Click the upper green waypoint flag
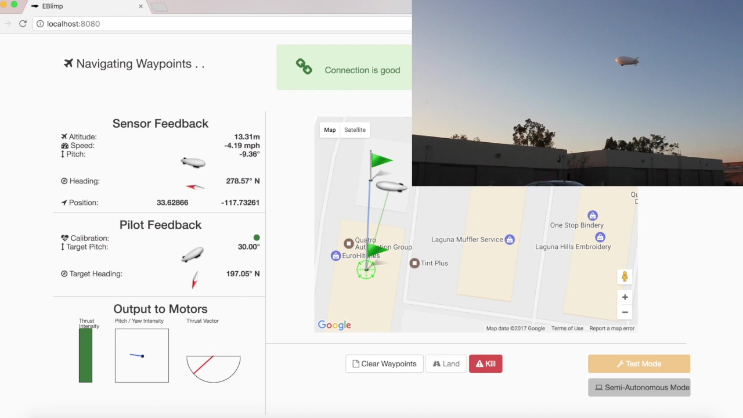743x418 pixels. click(x=381, y=161)
